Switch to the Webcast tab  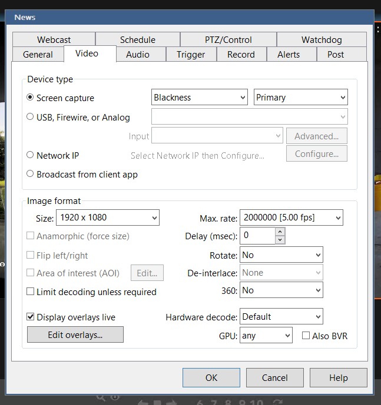tap(54, 40)
